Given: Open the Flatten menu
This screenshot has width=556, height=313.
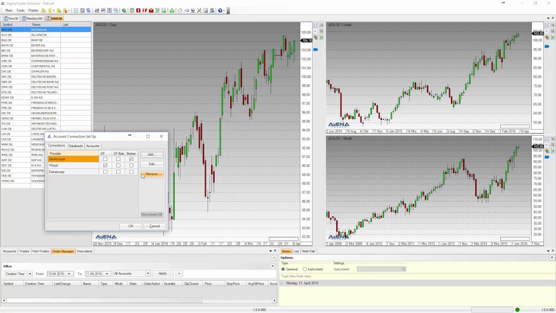Looking at the screenshot, I should (x=33, y=10).
